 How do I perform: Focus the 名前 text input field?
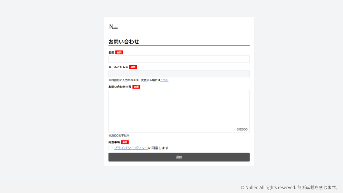click(x=179, y=59)
